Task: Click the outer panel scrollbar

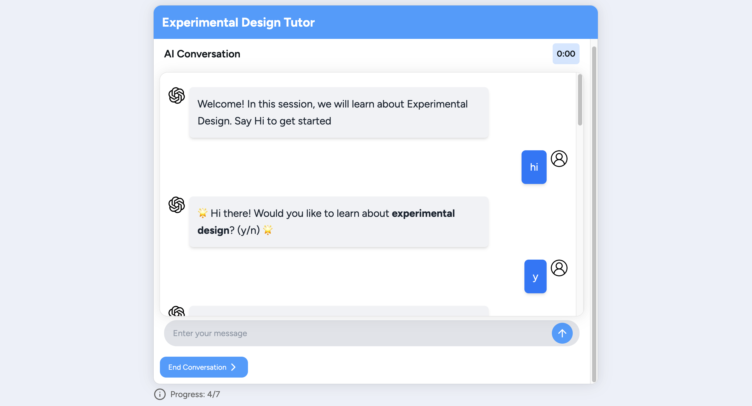Action: (x=594, y=214)
